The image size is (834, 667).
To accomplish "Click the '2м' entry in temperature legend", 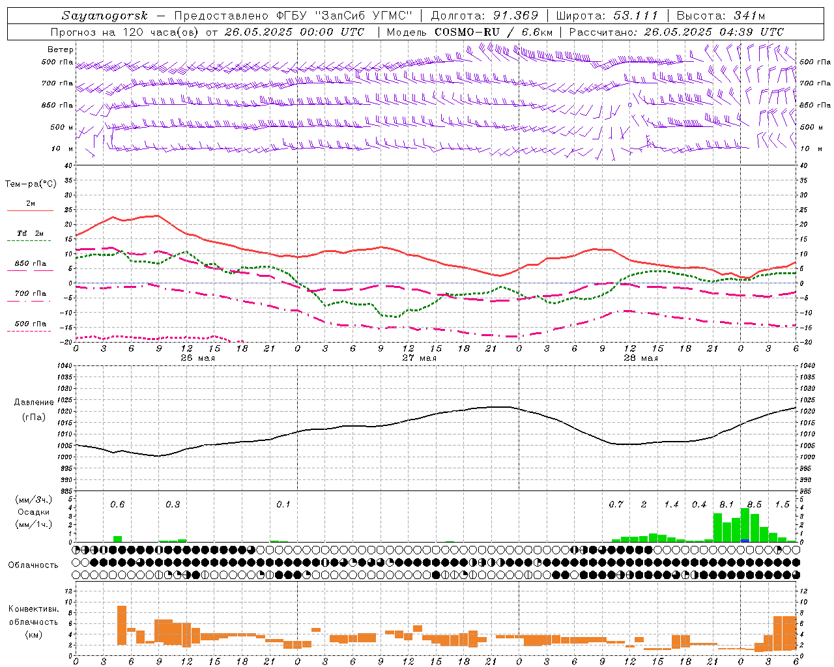I will (31, 204).
